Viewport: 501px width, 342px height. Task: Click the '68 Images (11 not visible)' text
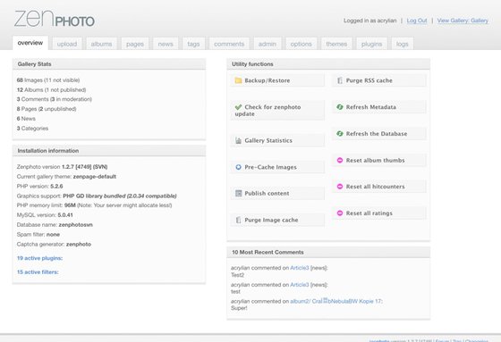tap(48, 80)
